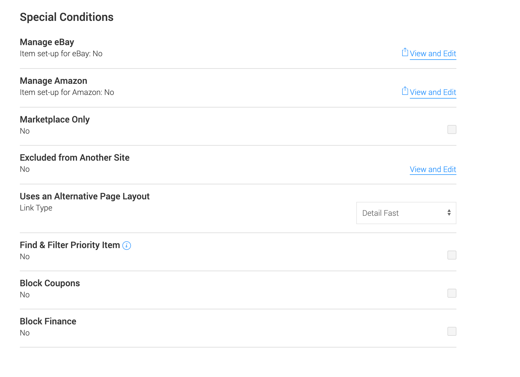Click the export icon beside Amazon's View and Edit
Screen dimensions: 520x377
pyautogui.click(x=405, y=91)
